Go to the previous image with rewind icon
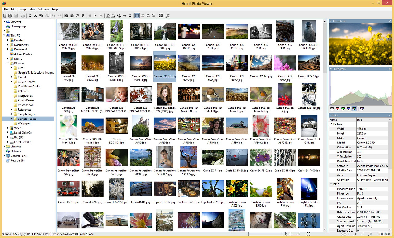Screen dimensions: 394x238 pos(90,15)
